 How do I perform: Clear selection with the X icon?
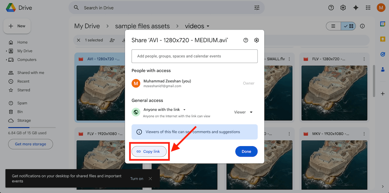78,40
